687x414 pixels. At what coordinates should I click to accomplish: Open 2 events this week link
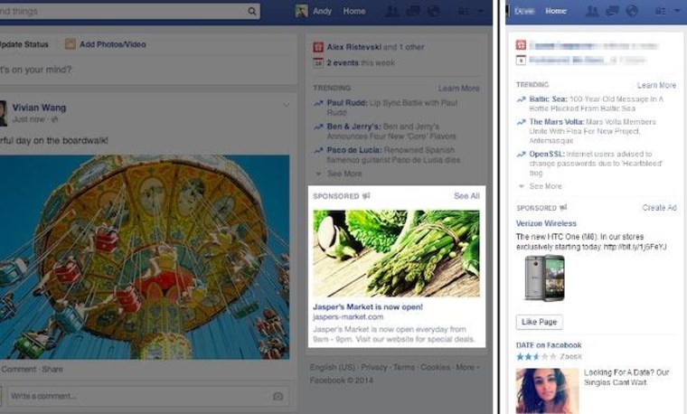[361, 62]
